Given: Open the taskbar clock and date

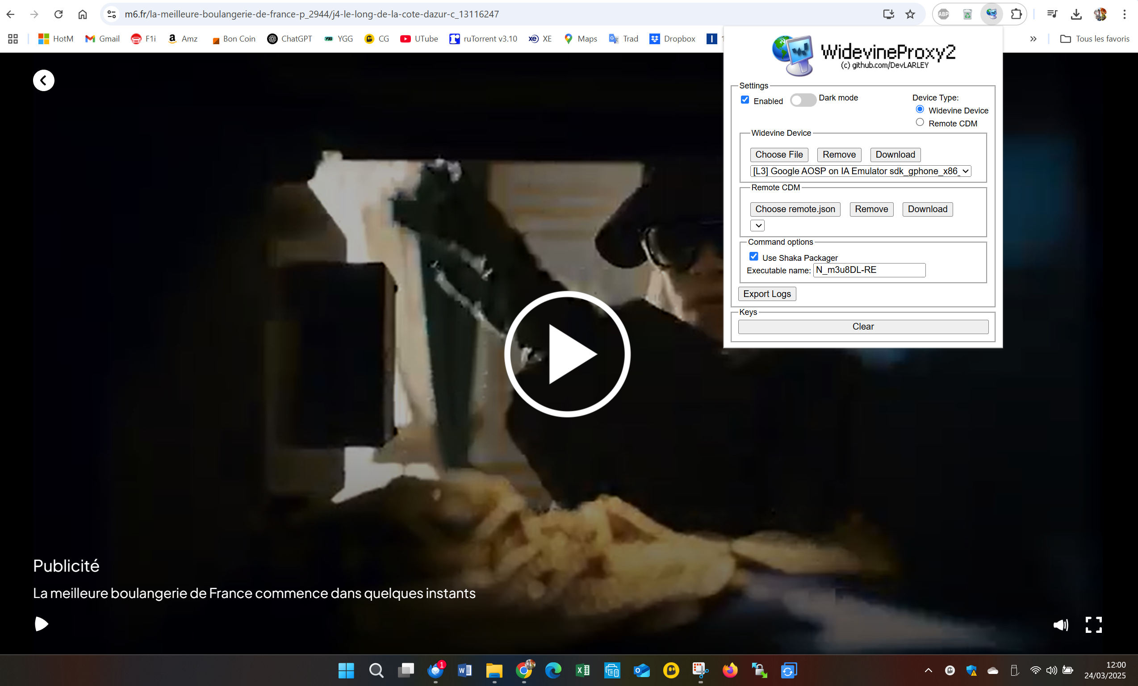Looking at the screenshot, I should pyautogui.click(x=1105, y=670).
